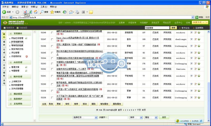Viewport: 211px width, 126px height.
Task: Click the 增加属性 button
Action: pos(104,104)
